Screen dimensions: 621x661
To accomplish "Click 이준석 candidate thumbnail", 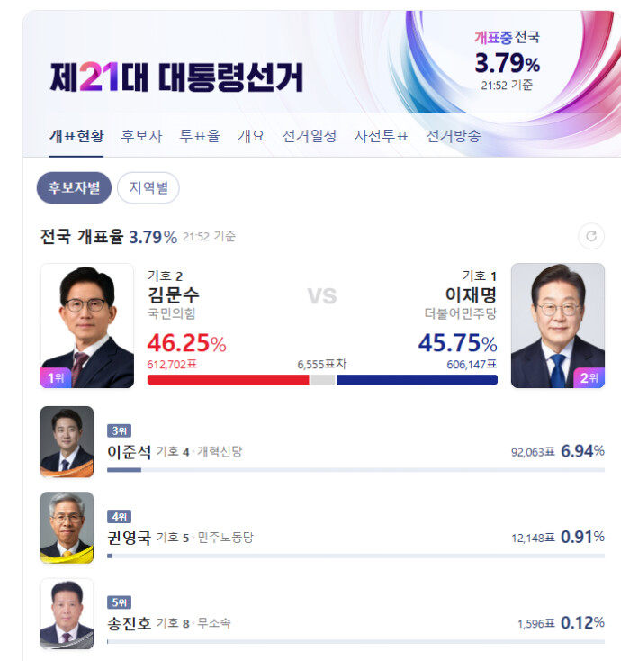I will pos(67,440).
